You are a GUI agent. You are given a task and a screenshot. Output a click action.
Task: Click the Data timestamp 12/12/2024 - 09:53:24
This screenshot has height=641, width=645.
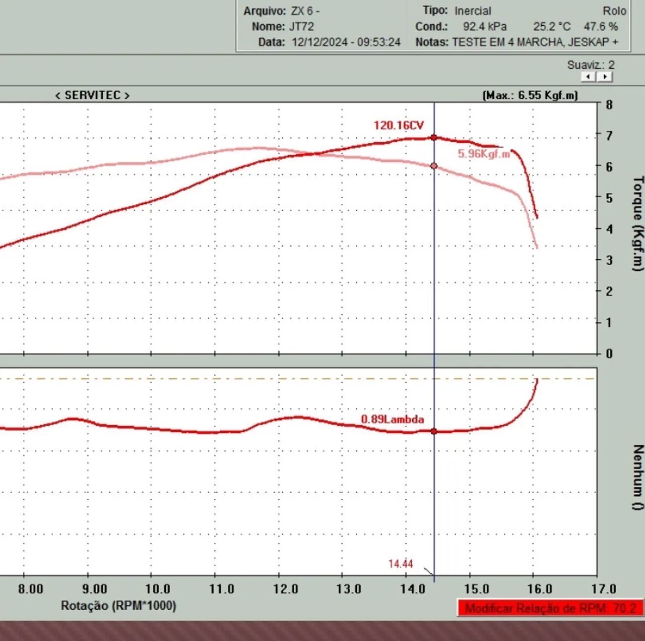[x=346, y=42]
